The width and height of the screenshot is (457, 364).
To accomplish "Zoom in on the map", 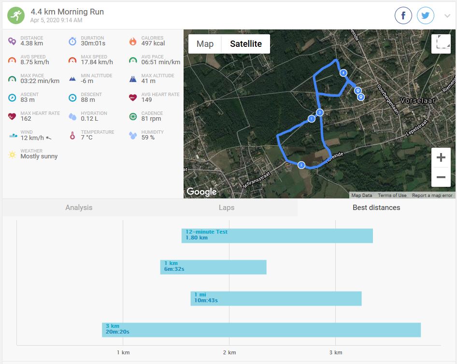I will click(441, 158).
